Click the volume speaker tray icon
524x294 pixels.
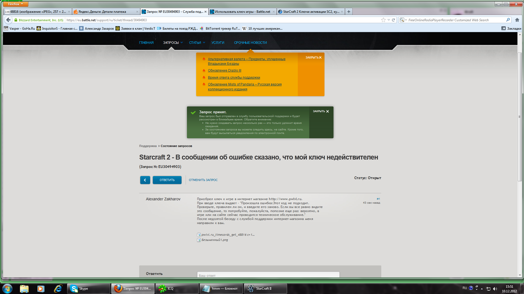[495, 289]
